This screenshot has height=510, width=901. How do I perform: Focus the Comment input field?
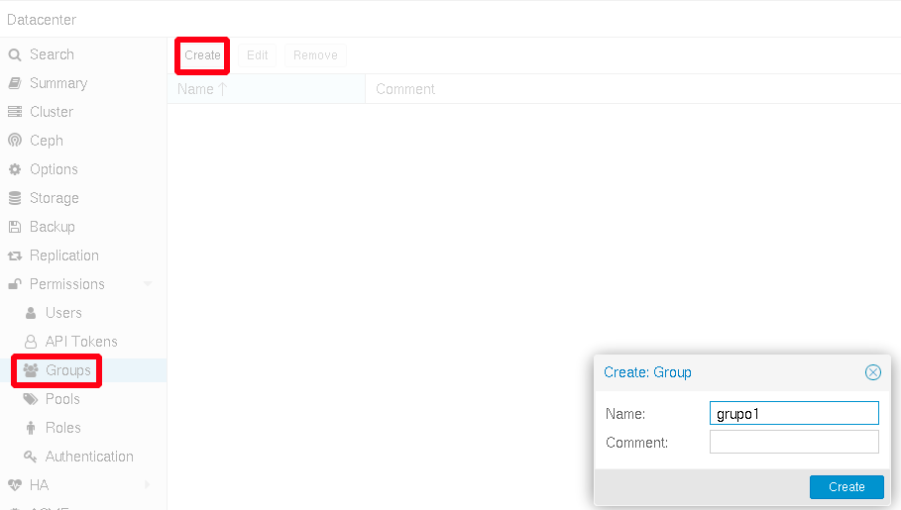pyautogui.click(x=794, y=442)
